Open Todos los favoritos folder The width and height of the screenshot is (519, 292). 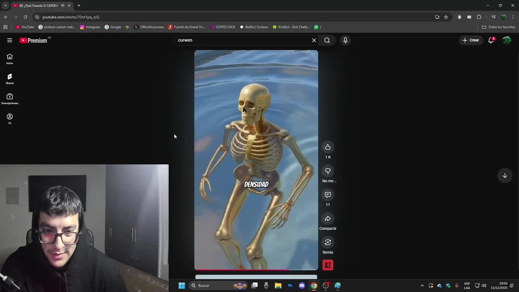pos(498,27)
